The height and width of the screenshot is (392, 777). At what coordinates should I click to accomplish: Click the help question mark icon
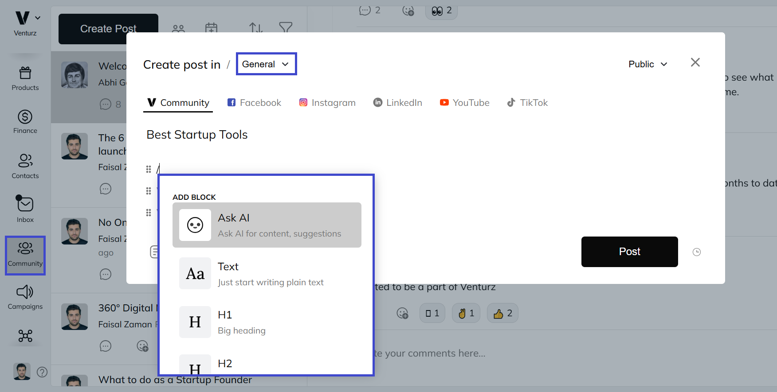tap(42, 372)
